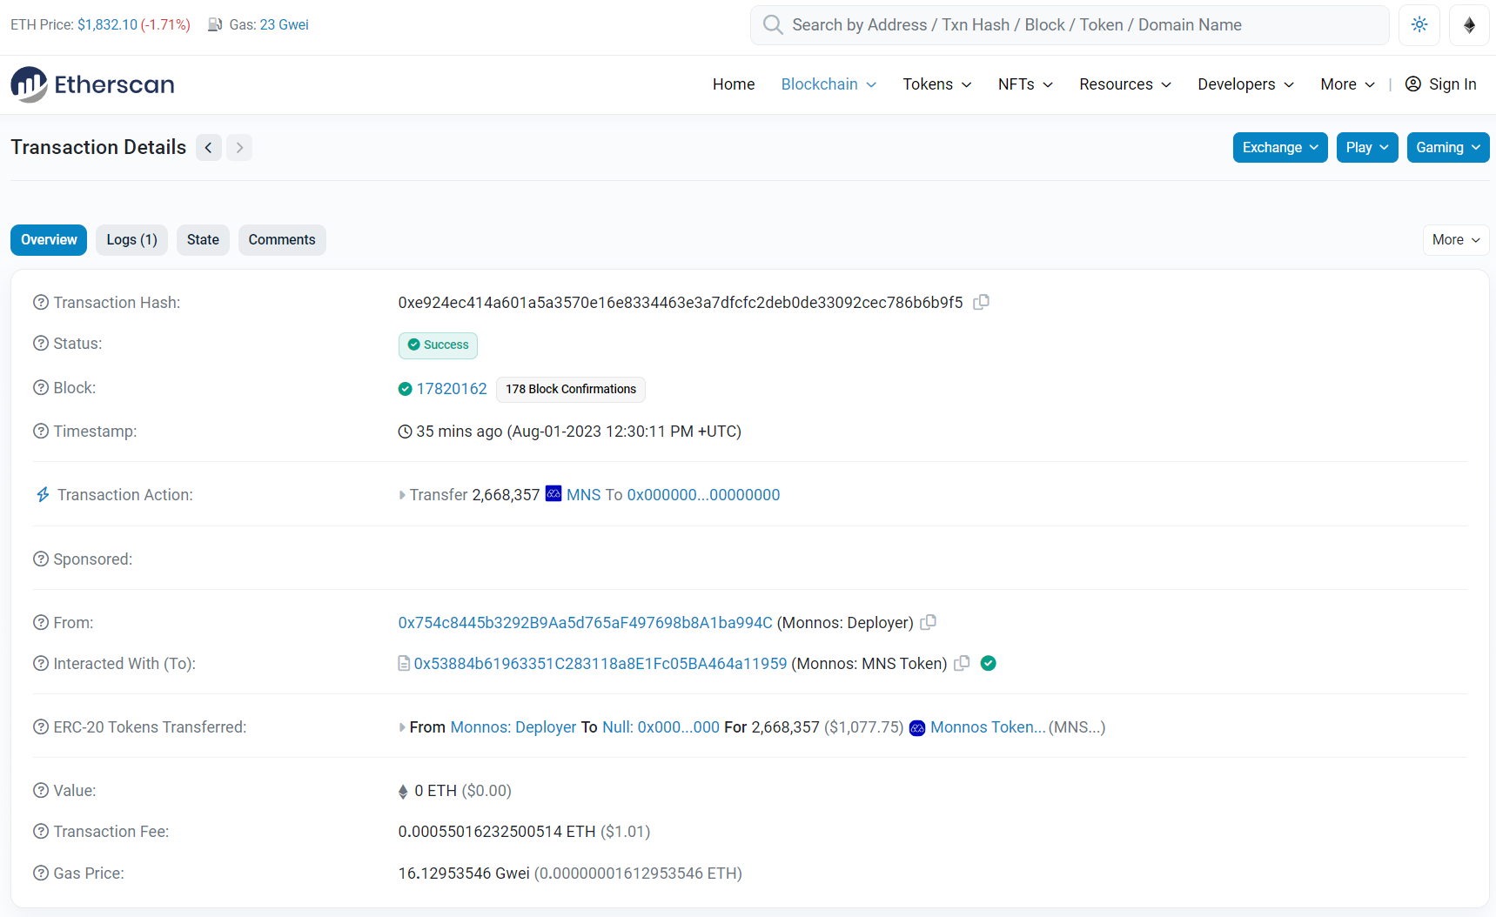Click the Etherscan logo

pos(92,84)
